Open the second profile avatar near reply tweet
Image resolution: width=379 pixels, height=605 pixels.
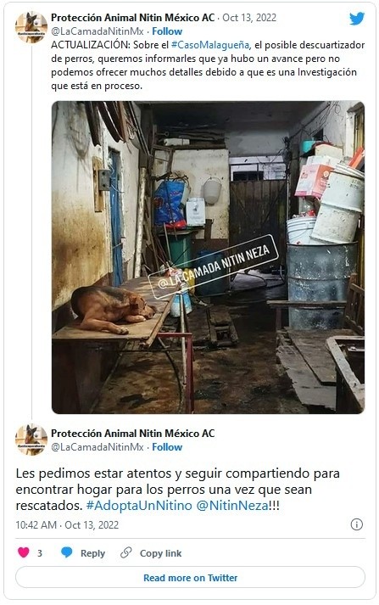[31, 439]
